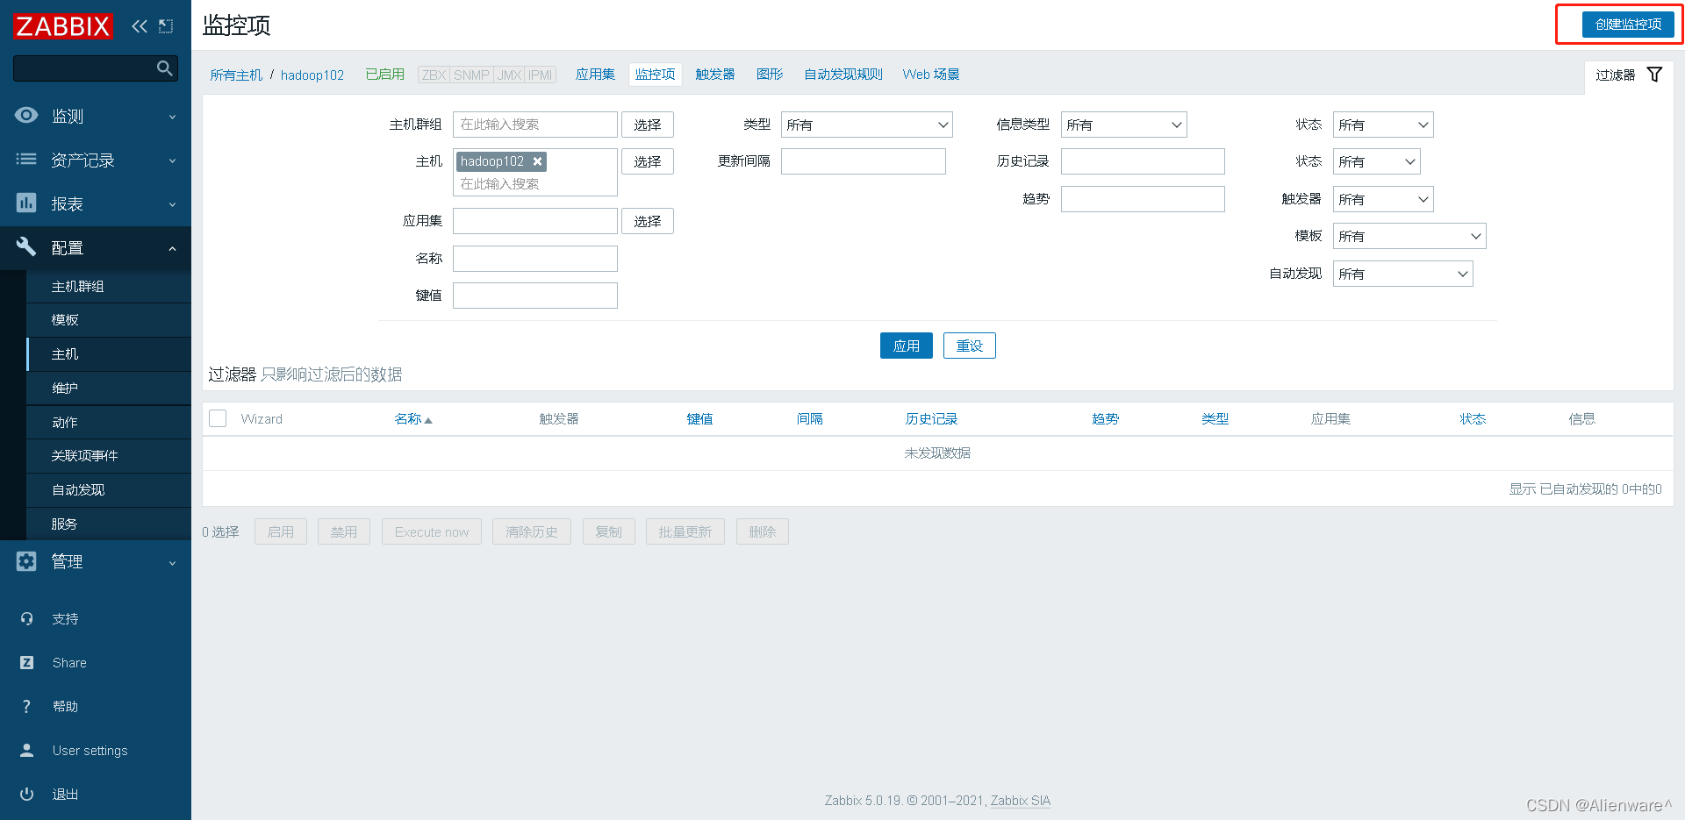Screen dimensions: 1685x820
Task: Click the question mark help icon
Action: pyautogui.click(x=26, y=706)
